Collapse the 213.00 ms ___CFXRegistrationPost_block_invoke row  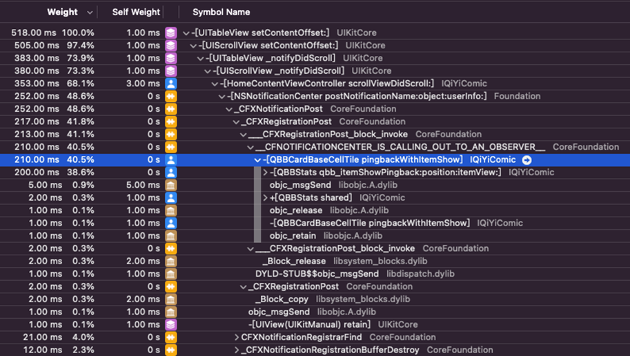pyautogui.click(x=243, y=135)
